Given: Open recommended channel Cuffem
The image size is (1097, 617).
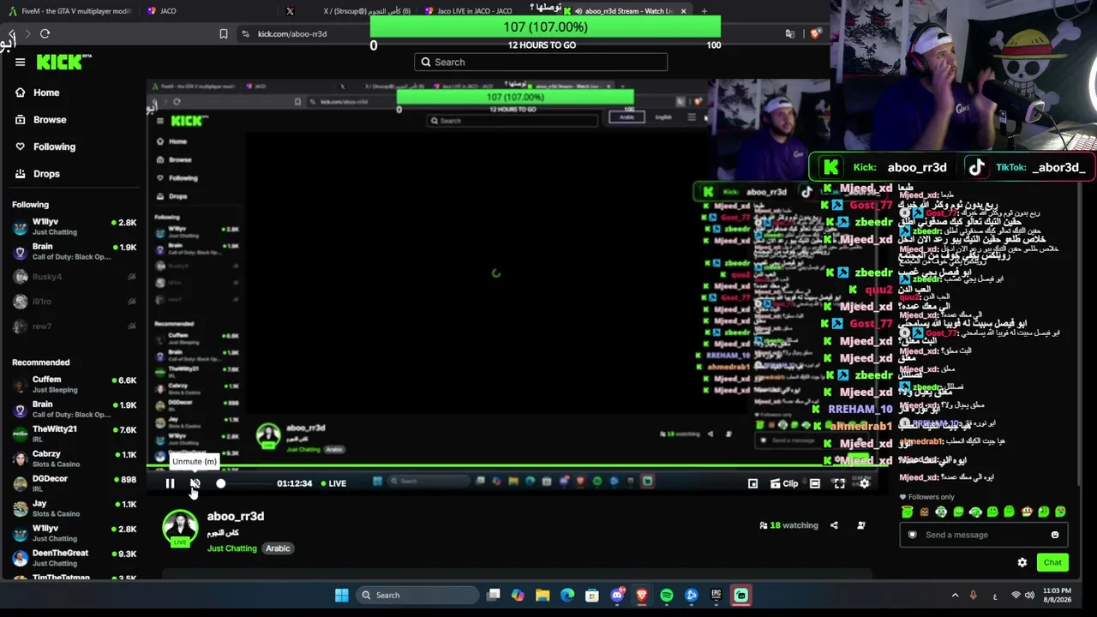Looking at the screenshot, I should [75, 384].
